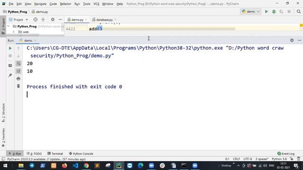The height and width of the screenshot is (170, 303).
Task: Toggle scroll to end in console
Action: coord(18,71)
